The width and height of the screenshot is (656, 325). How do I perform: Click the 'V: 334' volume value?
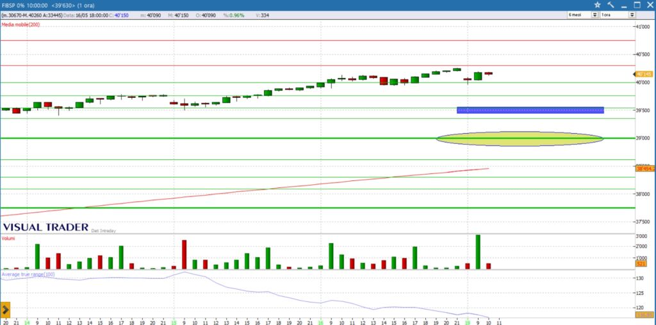pyautogui.click(x=262, y=15)
